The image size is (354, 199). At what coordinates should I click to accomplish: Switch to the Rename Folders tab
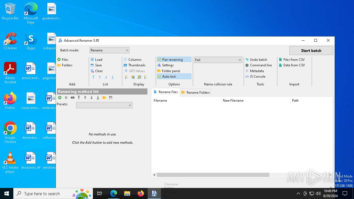pyautogui.click(x=196, y=93)
